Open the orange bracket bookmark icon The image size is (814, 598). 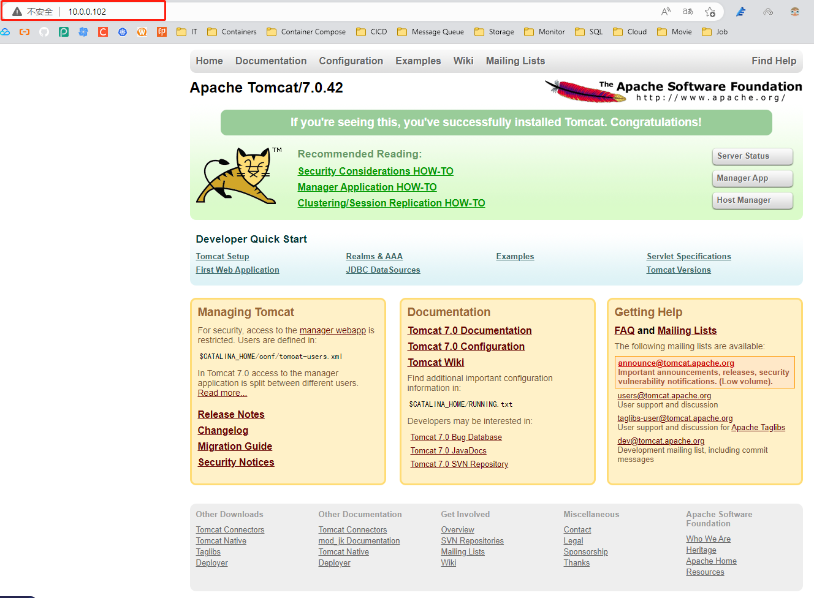25,32
